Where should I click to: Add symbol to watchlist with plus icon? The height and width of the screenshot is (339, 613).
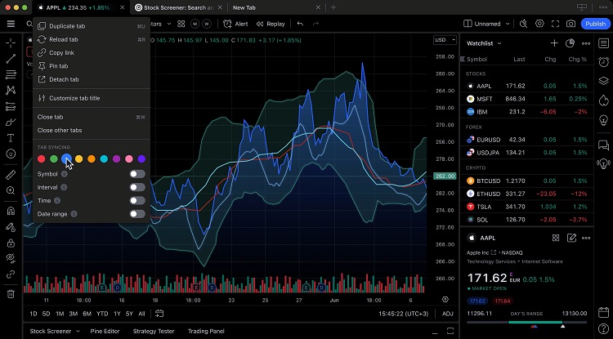(x=554, y=42)
